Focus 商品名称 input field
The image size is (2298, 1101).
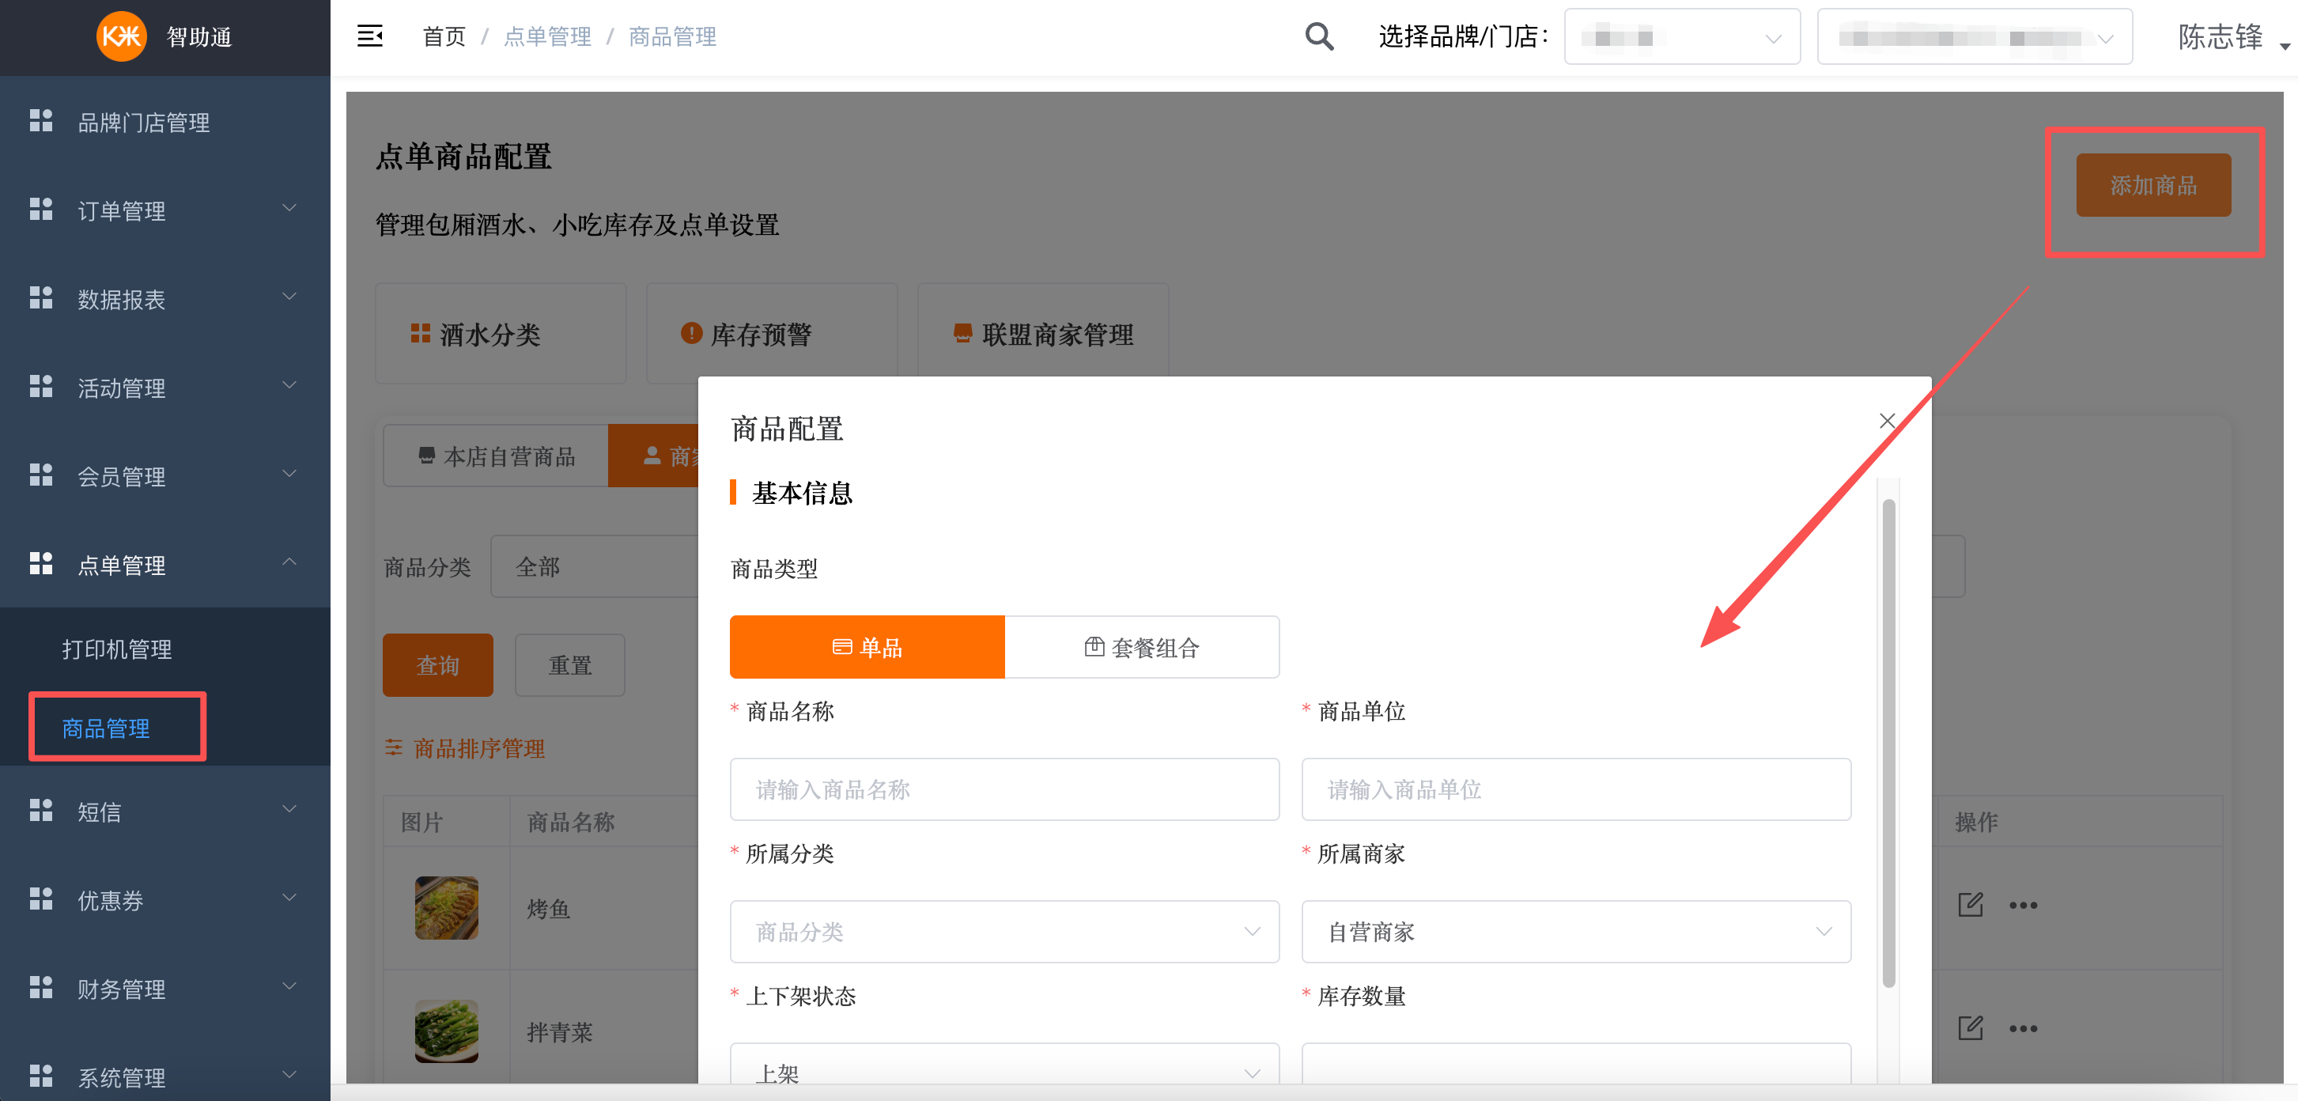point(1004,789)
